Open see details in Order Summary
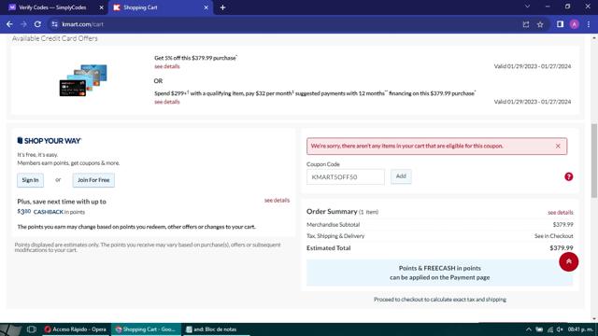The height and width of the screenshot is (336, 598). click(x=561, y=213)
